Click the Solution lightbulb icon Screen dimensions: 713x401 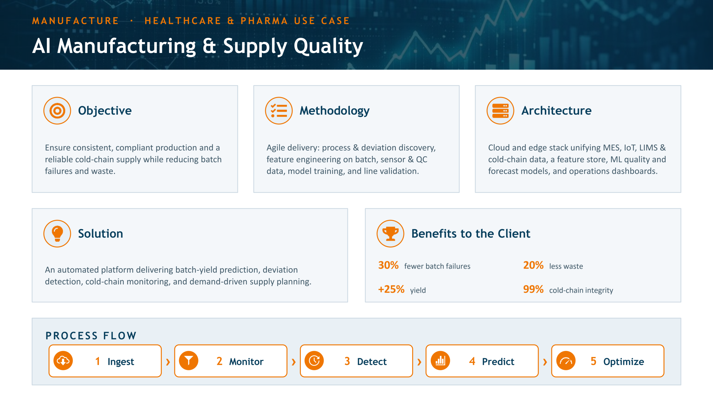(x=57, y=234)
